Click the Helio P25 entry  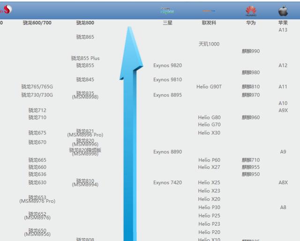pos(210,215)
